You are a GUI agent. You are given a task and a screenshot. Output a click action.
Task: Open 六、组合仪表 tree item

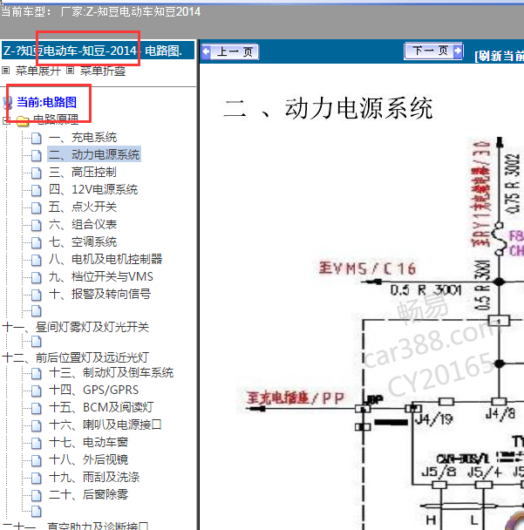pos(83,224)
